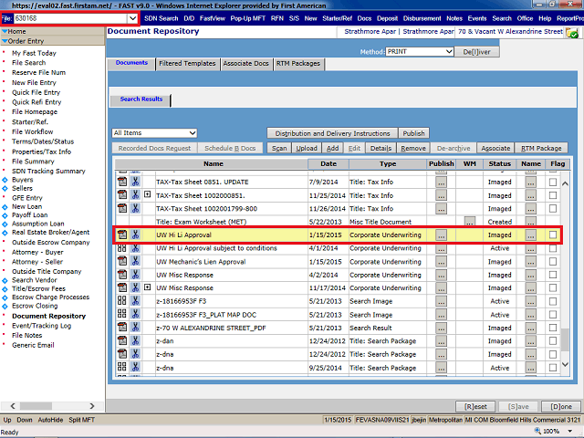Check flag box for UW Misc Response dated 4/2/2014
Screen dimensions: 584x438
click(x=553, y=275)
